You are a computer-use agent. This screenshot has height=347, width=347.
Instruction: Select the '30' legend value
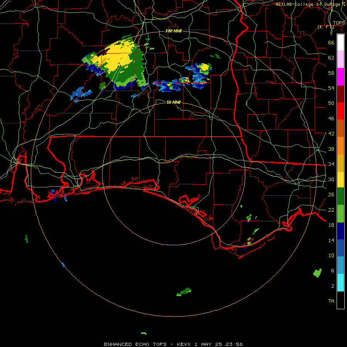331,179
